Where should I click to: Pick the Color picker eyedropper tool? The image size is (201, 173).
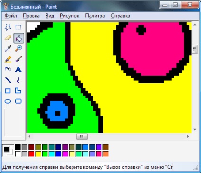[x=8, y=48]
